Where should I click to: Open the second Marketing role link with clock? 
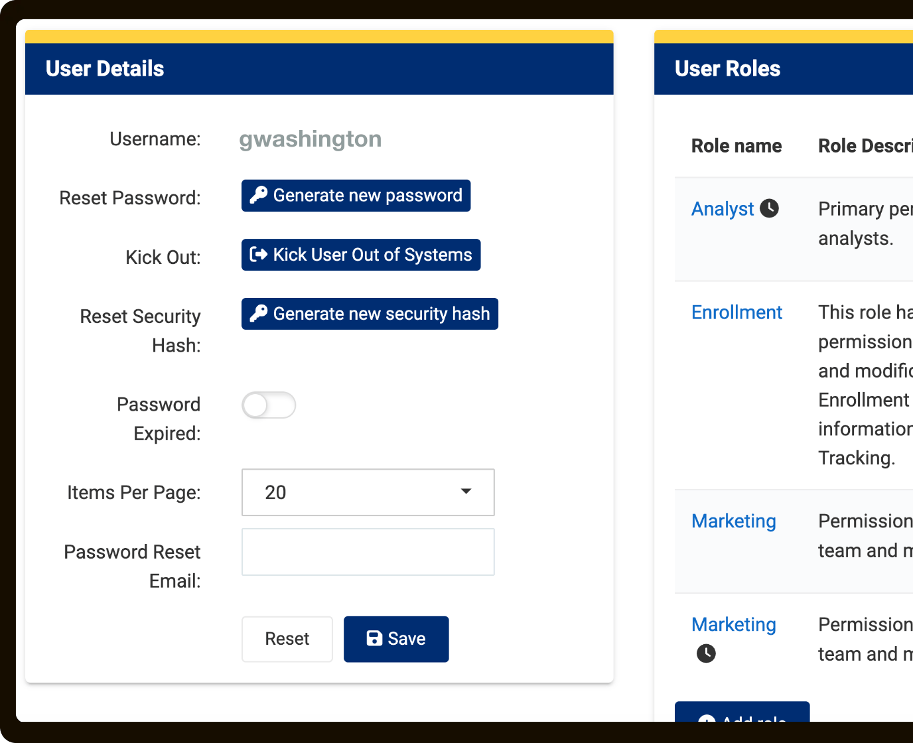(x=733, y=625)
